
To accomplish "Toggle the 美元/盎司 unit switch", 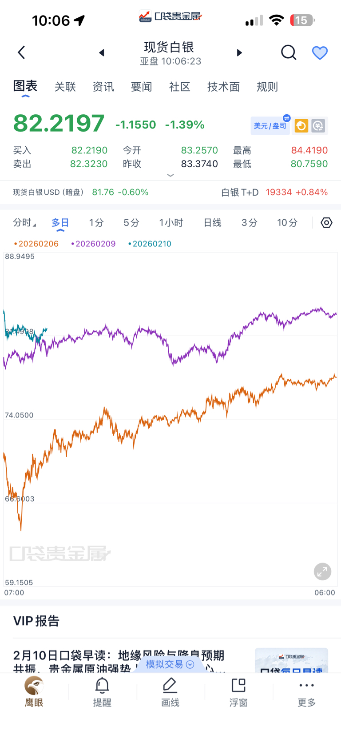I will click(270, 126).
